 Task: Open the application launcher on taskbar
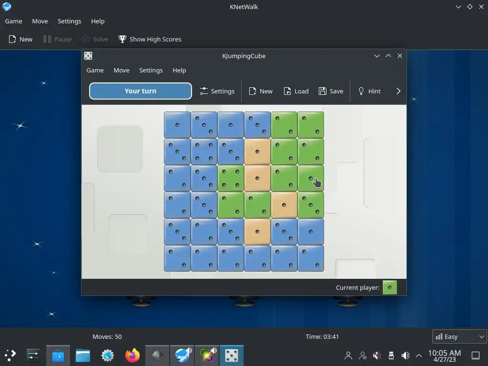pyautogui.click(x=10, y=355)
